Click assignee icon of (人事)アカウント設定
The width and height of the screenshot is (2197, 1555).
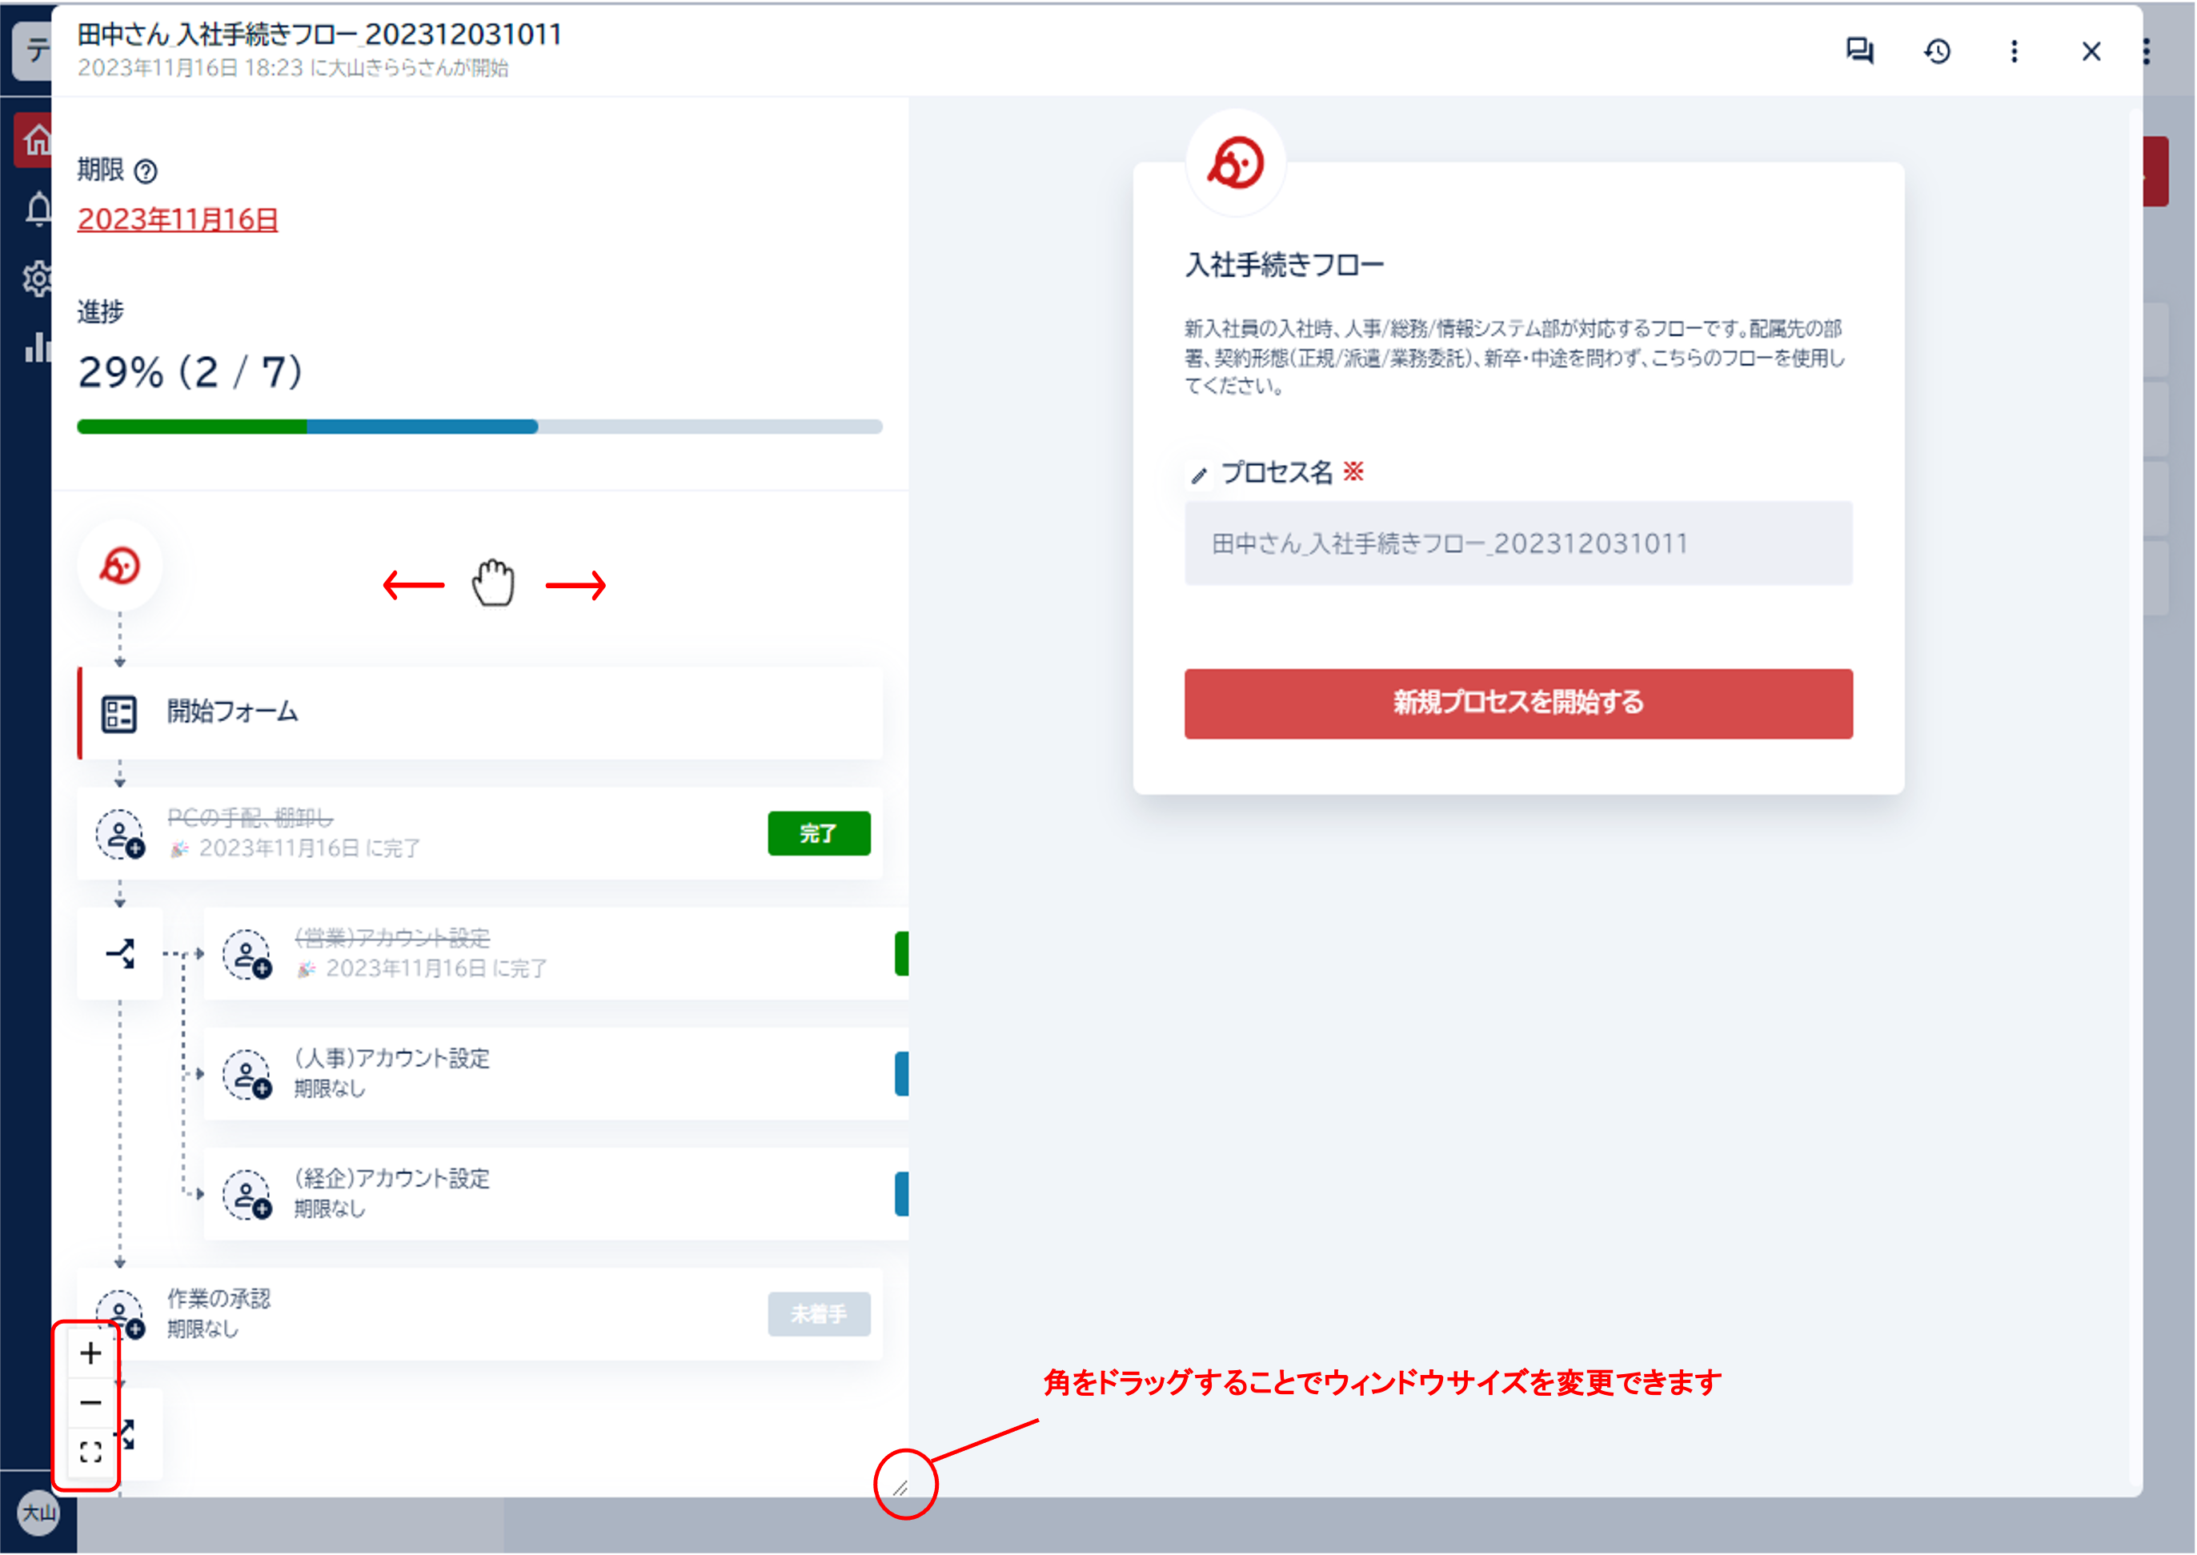coord(248,1076)
